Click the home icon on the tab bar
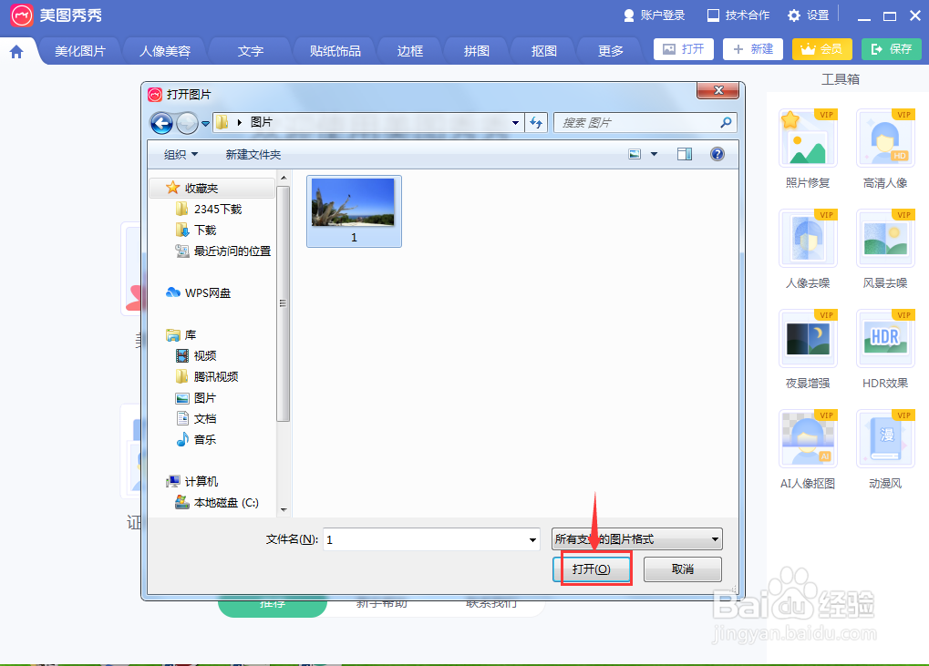 [16, 51]
